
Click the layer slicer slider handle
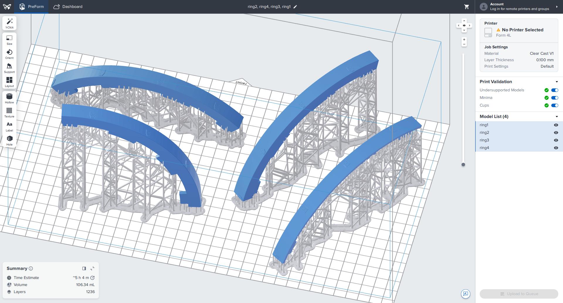click(x=463, y=165)
